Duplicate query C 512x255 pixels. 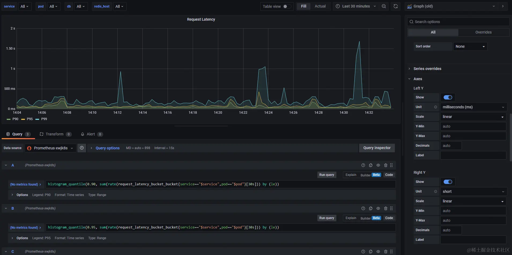[371, 252]
